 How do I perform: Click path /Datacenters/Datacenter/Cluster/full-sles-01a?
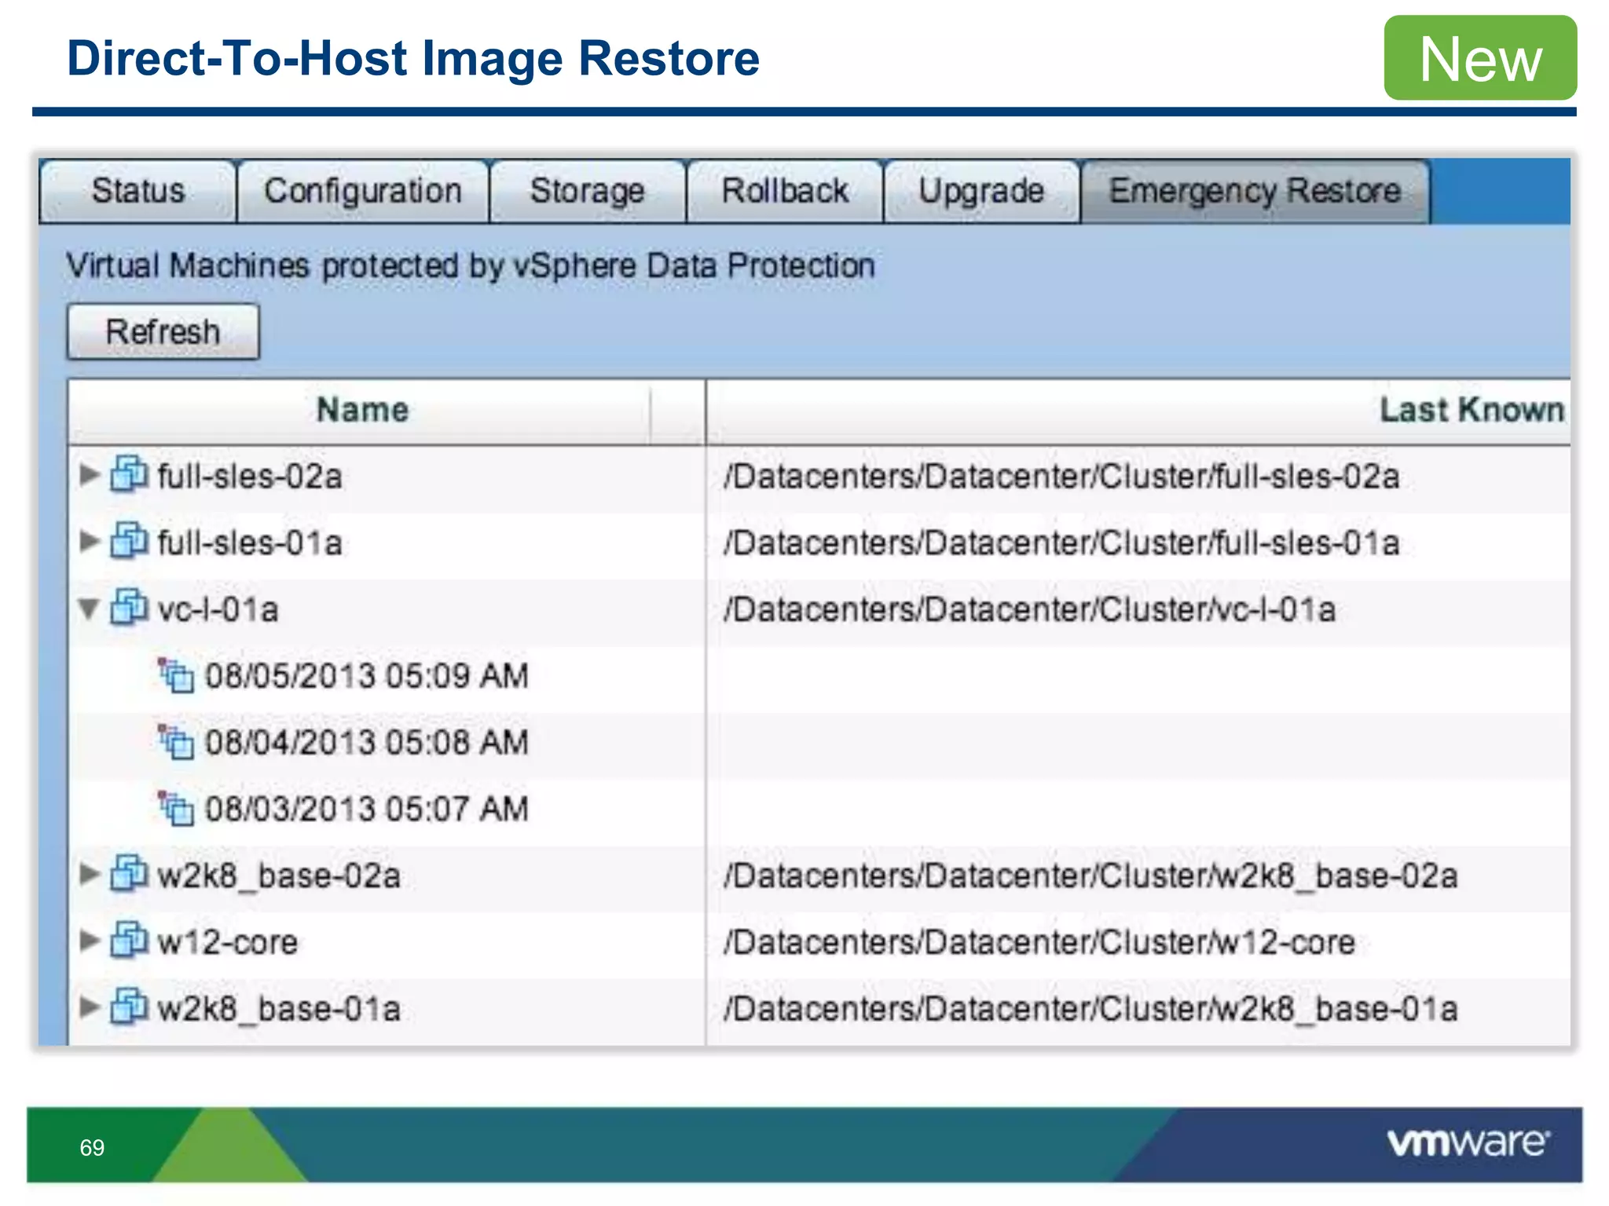click(1061, 543)
